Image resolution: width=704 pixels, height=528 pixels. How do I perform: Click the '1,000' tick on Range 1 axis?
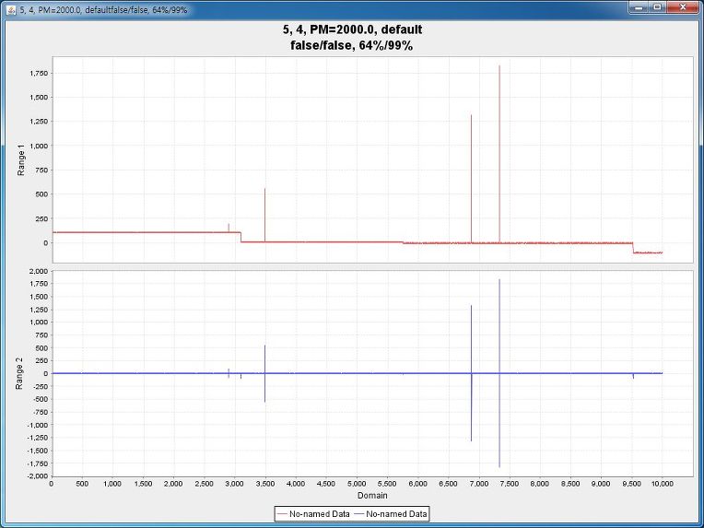click(39, 146)
